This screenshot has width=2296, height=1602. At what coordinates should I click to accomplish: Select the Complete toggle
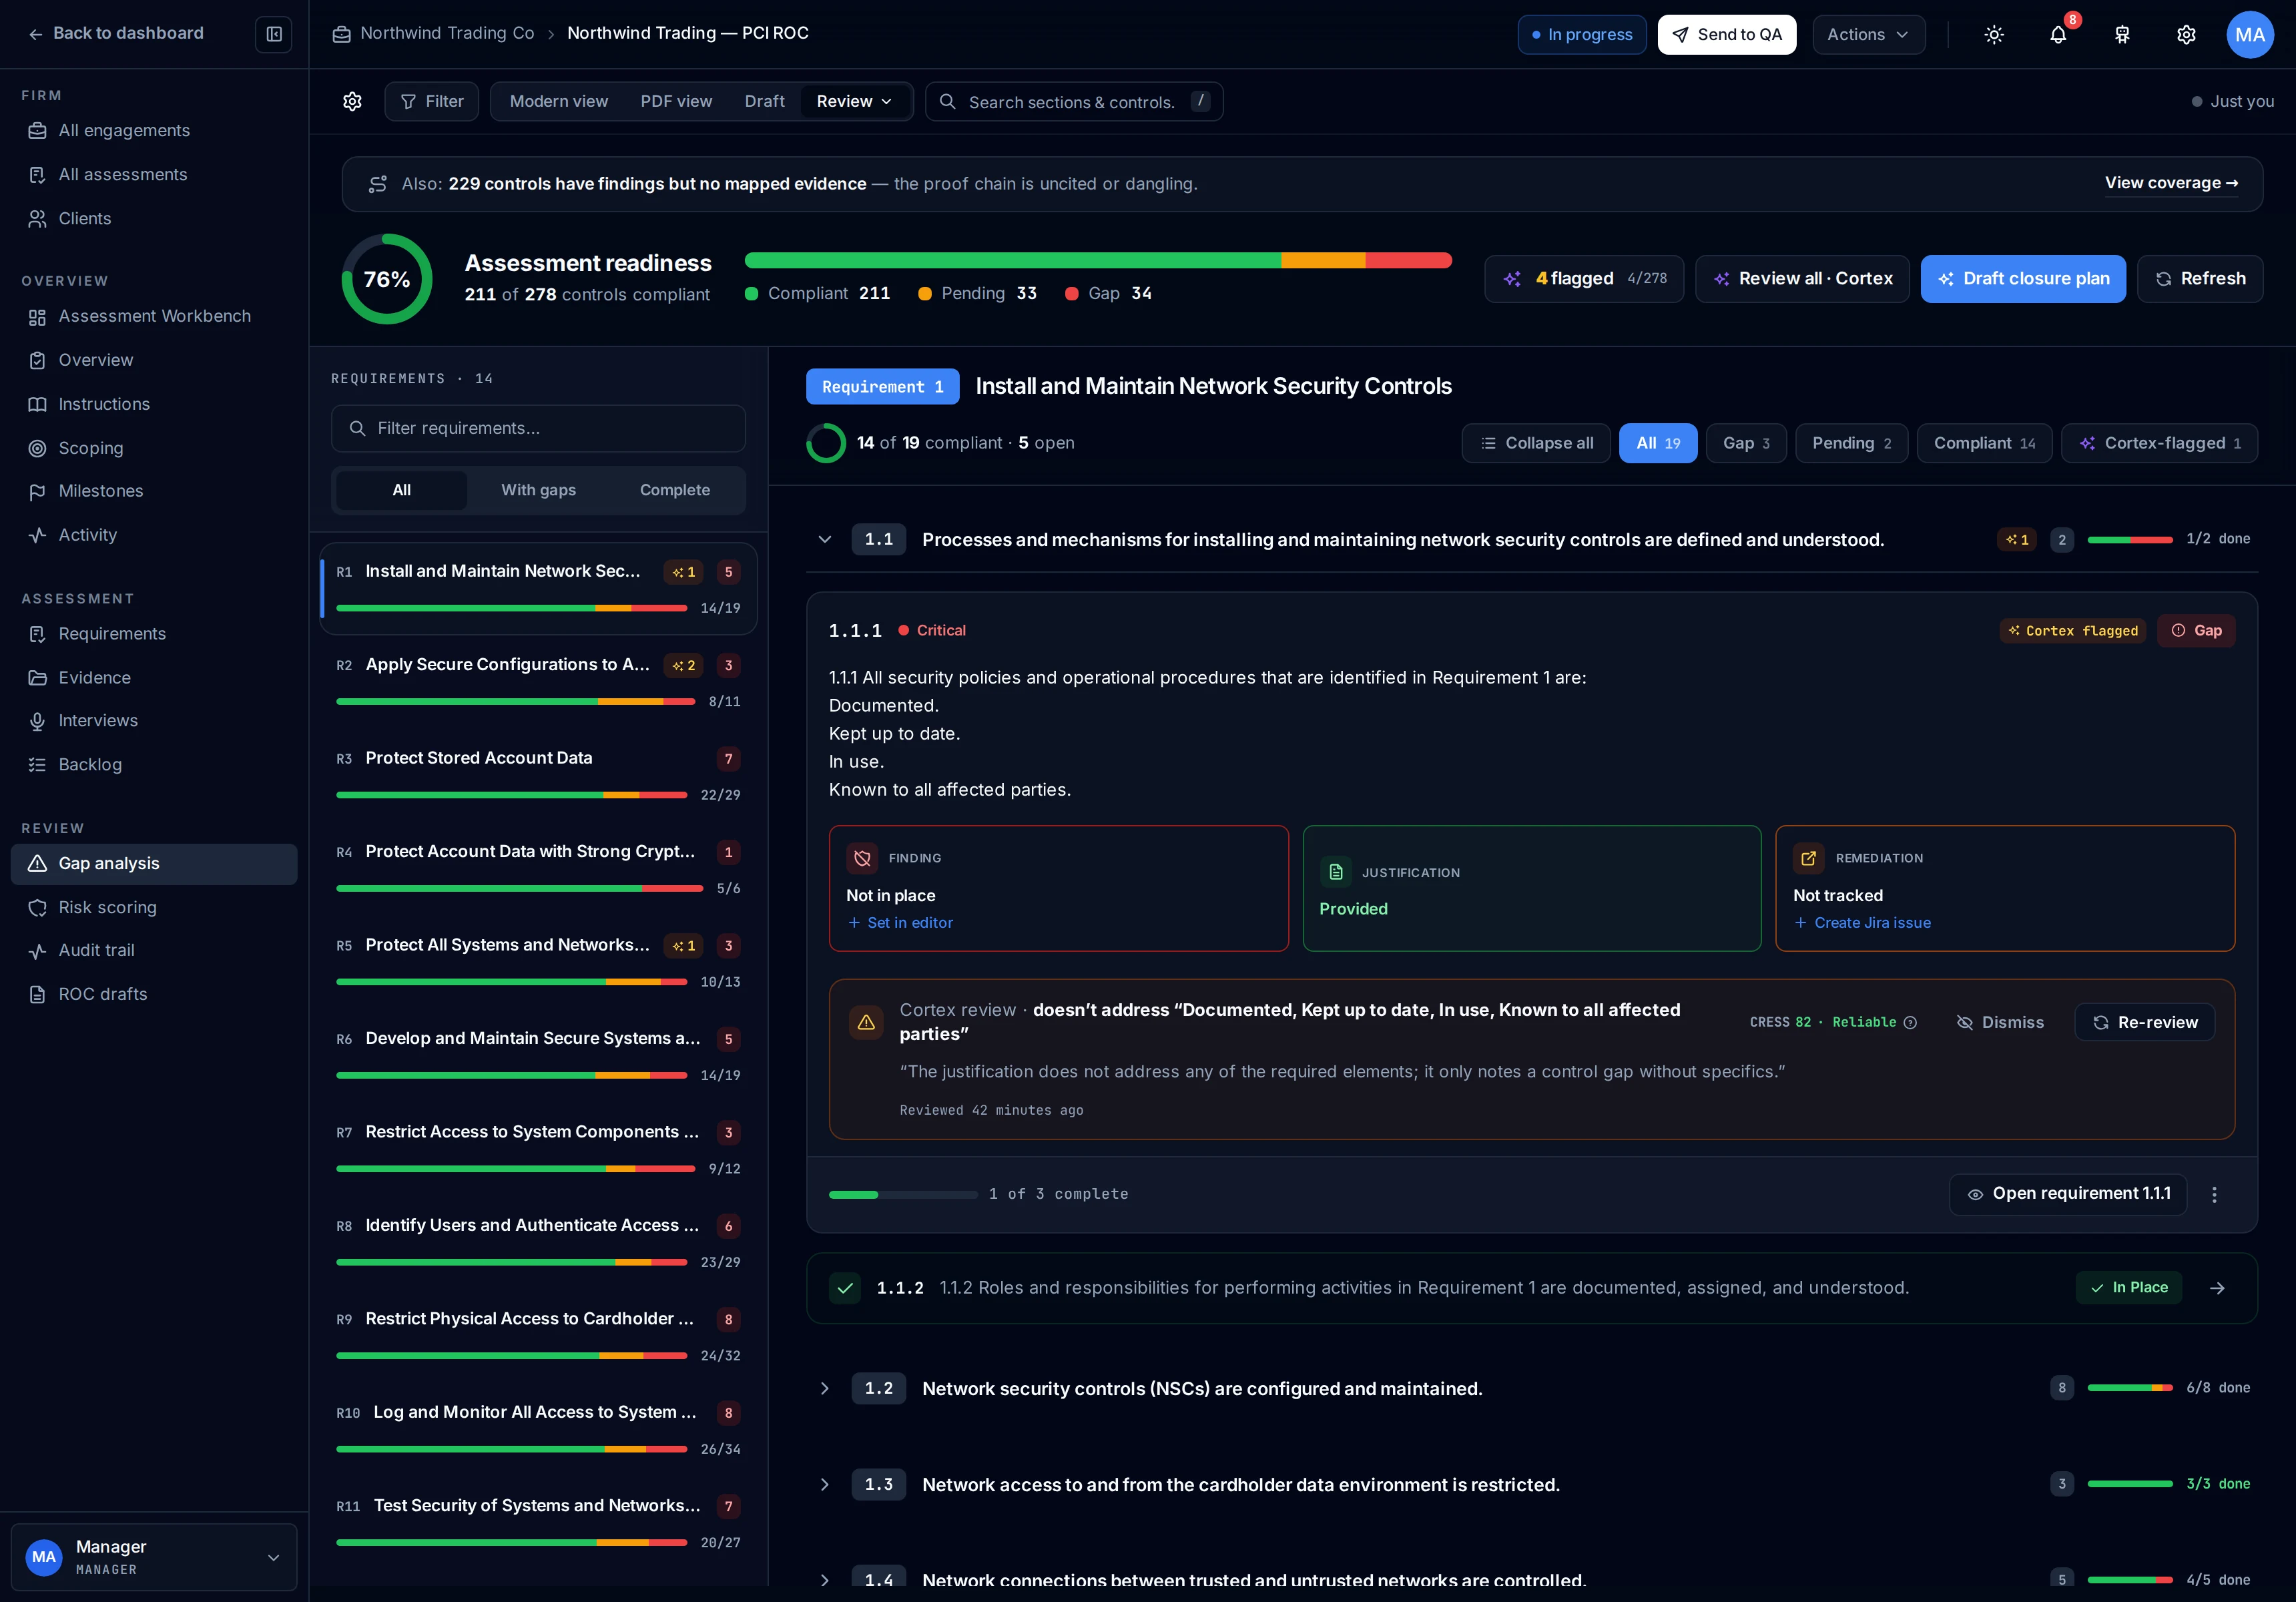675,490
